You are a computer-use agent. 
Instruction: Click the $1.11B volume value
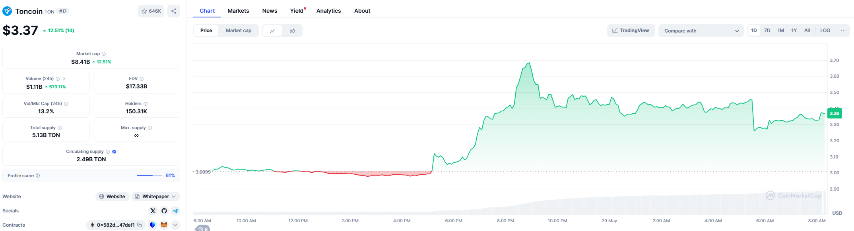[x=34, y=87]
